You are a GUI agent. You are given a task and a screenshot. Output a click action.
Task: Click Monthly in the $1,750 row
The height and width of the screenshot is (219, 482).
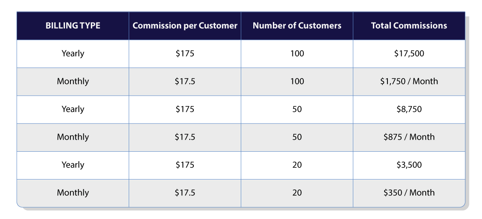point(73,81)
